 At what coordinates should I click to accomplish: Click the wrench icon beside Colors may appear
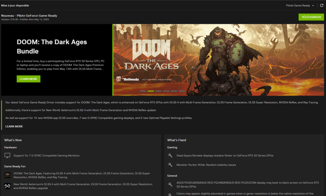click(170, 194)
